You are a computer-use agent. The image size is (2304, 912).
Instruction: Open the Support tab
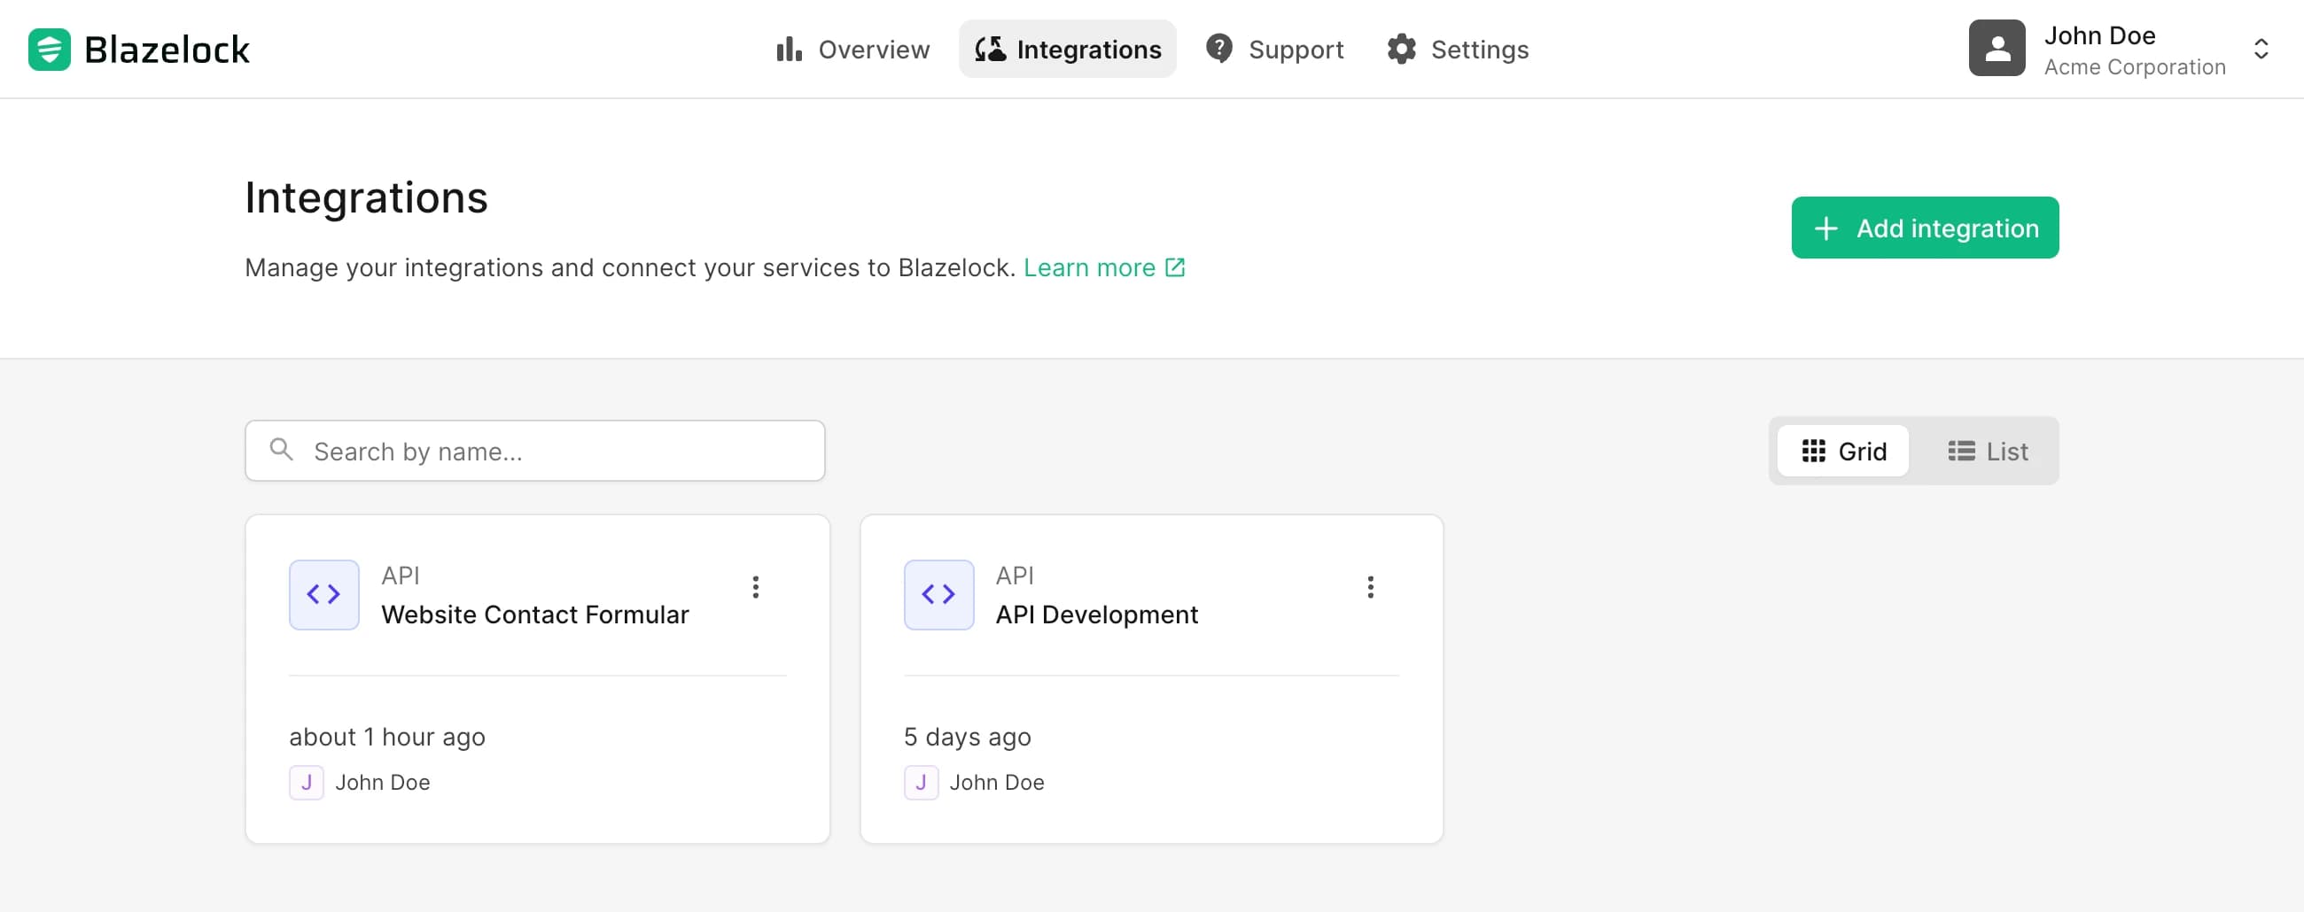click(x=1274, y=50)
